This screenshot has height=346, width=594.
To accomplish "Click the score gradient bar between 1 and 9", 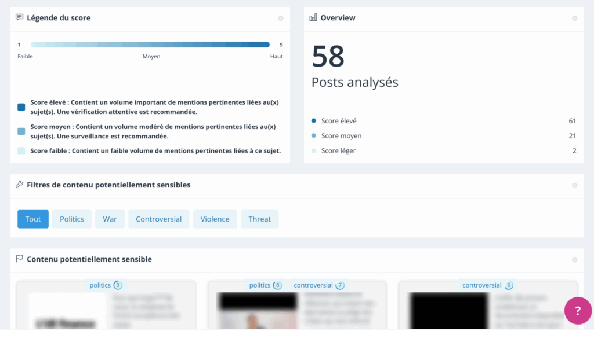I will point(150,45).
